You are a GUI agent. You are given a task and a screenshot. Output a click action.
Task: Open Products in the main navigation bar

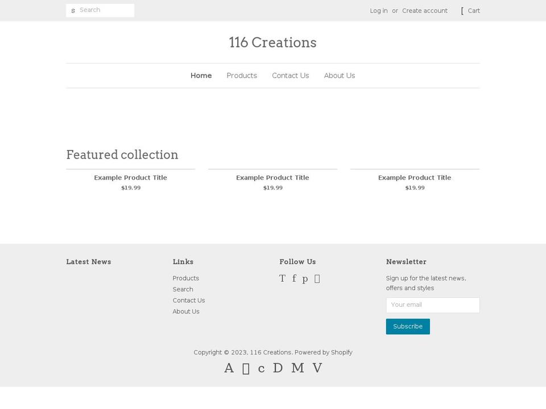(242, 76)
